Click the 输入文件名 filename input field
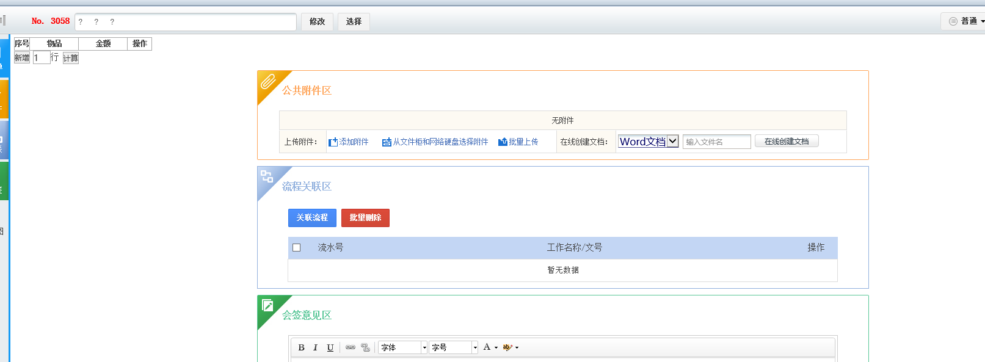 (x=716, y=142)
